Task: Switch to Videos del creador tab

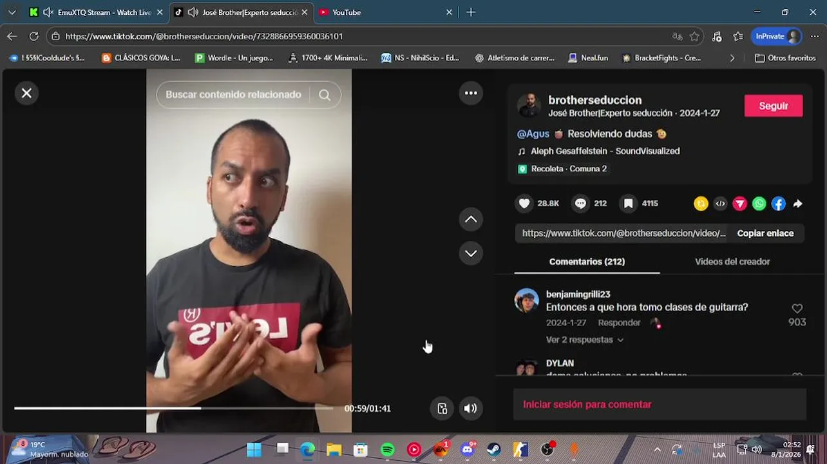Action: 732,262
